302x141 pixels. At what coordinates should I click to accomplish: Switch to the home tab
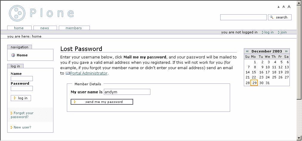click(x=19, y=28)
